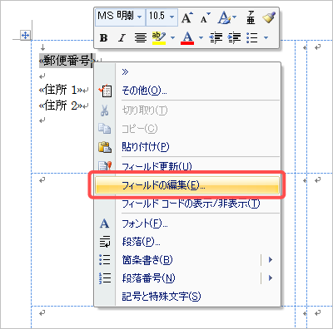Click the numbered list icon in menu

(105, 277)
